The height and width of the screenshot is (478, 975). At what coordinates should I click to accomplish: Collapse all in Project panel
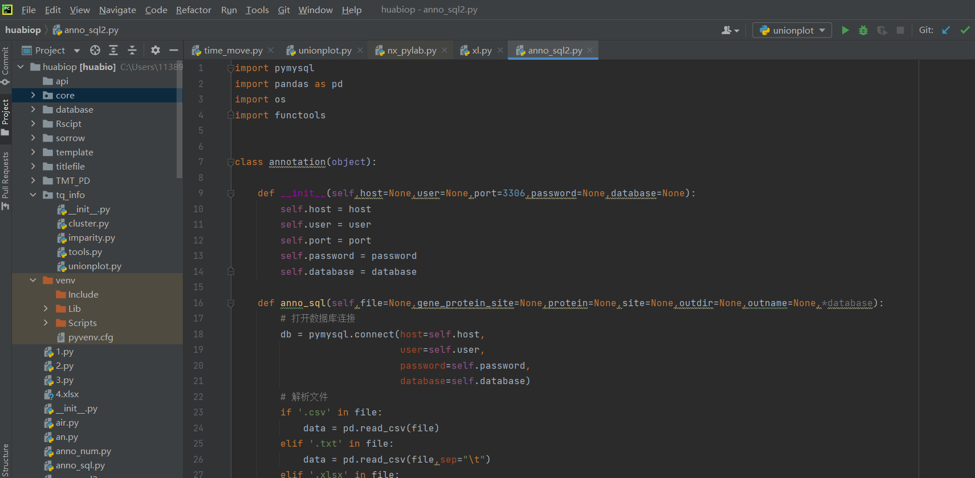[132, 50]
